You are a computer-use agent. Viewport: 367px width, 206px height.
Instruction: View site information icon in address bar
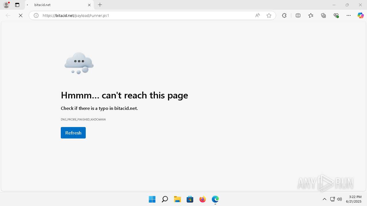coord(36,15)
